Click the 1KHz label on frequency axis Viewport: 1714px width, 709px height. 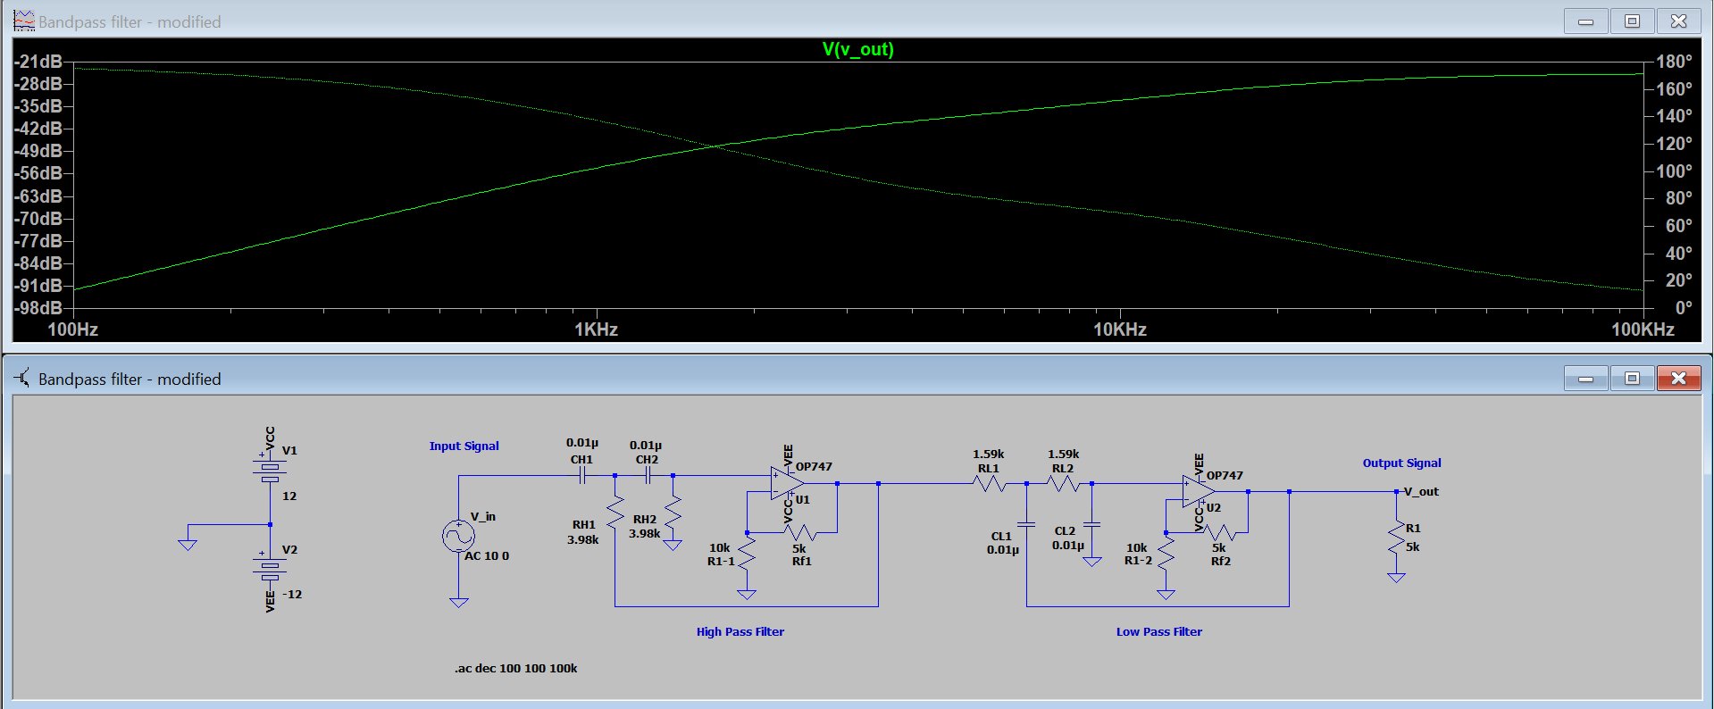click(596, 329)
